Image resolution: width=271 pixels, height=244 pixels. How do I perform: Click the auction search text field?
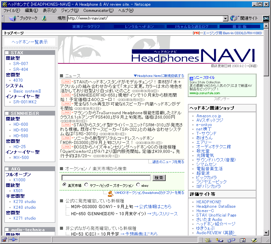click(106, 178)
